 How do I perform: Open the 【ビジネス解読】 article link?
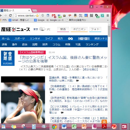click(78, 109)
